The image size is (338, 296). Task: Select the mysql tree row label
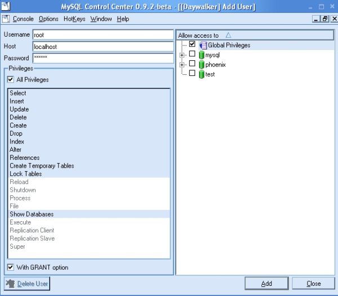[212, 55]
